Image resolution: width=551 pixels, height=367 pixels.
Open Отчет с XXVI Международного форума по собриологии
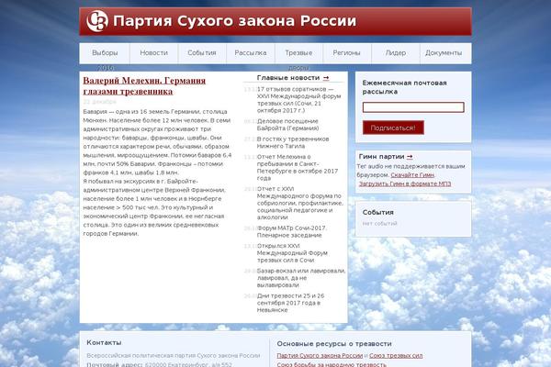299,203
